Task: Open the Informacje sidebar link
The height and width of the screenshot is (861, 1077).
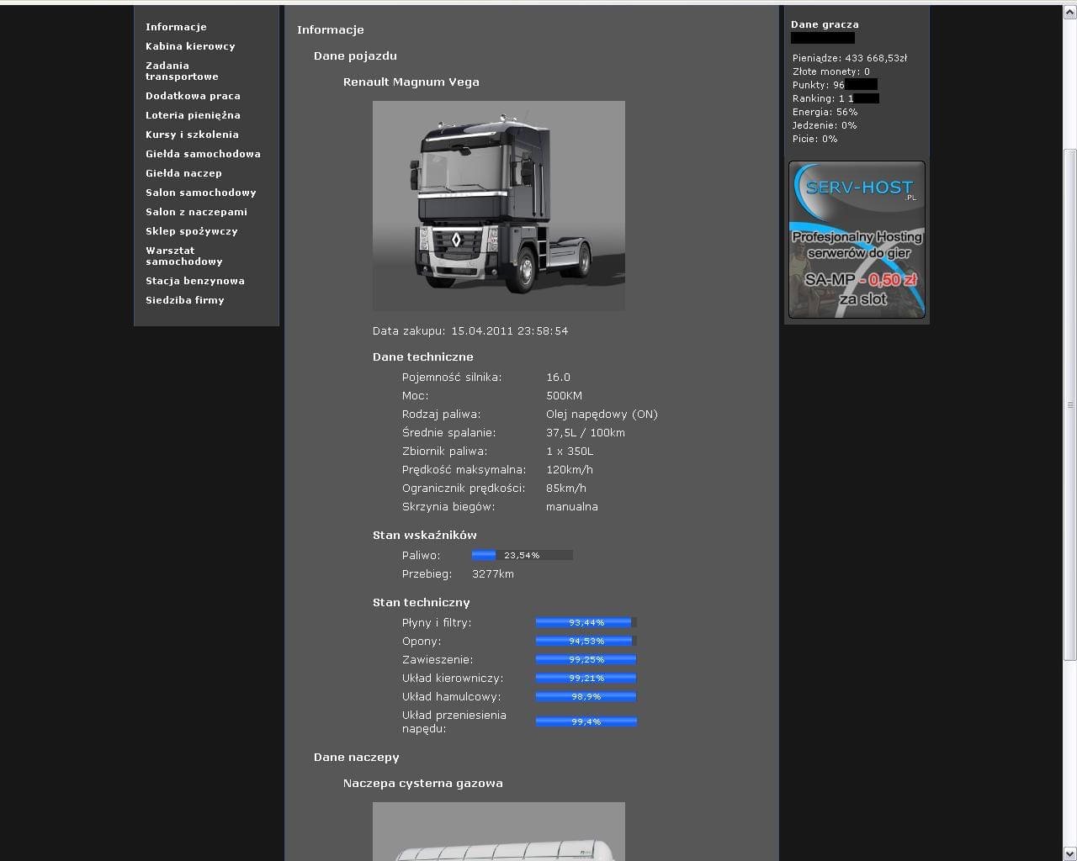Action: 176,27
